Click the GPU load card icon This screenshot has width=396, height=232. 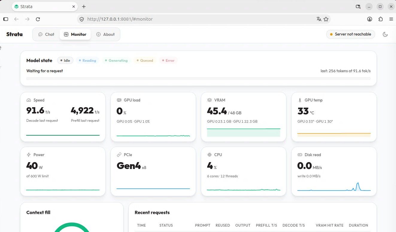(x=119, y=100)
